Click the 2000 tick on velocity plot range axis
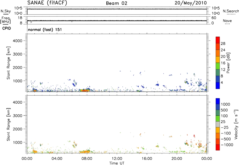This screenshot has width=239, height=165. (18, 129)
